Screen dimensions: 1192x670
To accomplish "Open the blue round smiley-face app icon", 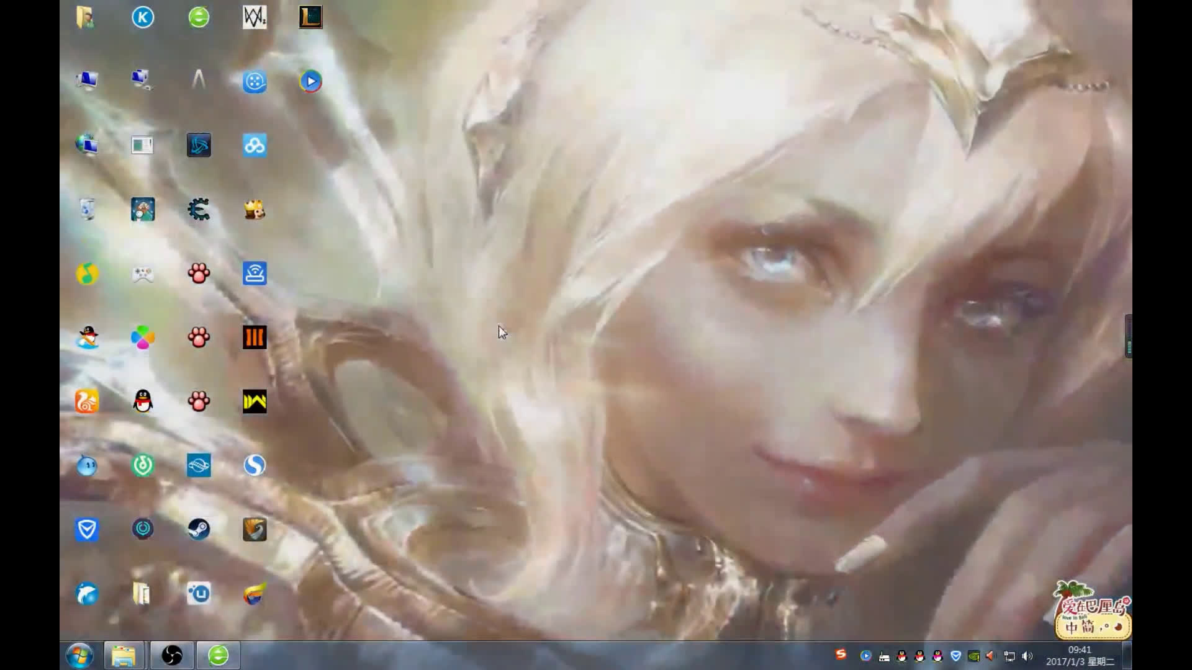I will [x=87, y=465].
